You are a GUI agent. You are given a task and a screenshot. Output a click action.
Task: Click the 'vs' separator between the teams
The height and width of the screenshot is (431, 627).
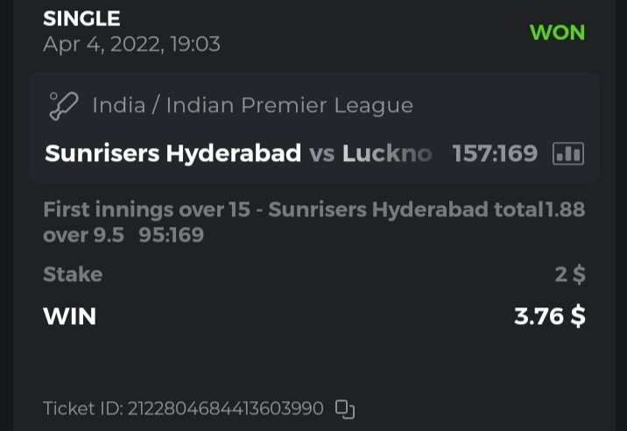click(322, 154)
